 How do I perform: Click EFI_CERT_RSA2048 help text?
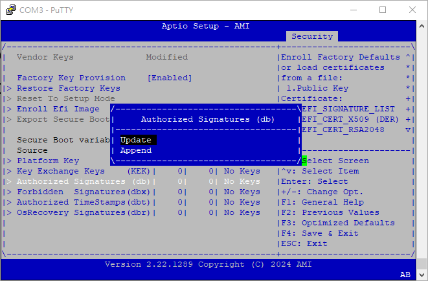[343, 129]
